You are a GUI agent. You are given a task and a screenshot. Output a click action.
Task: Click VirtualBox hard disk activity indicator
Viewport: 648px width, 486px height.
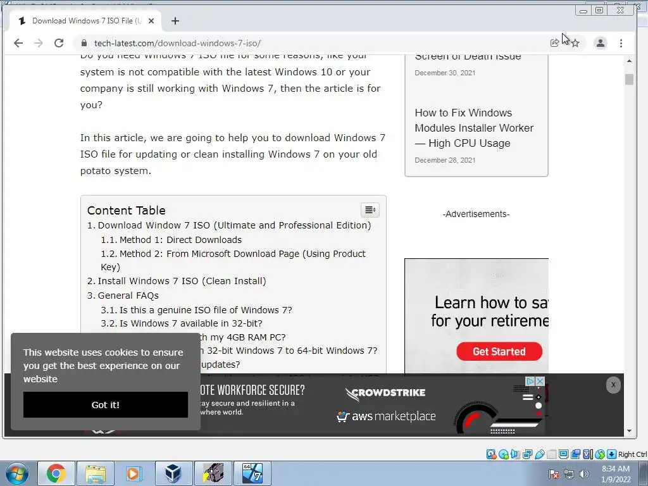491,454
